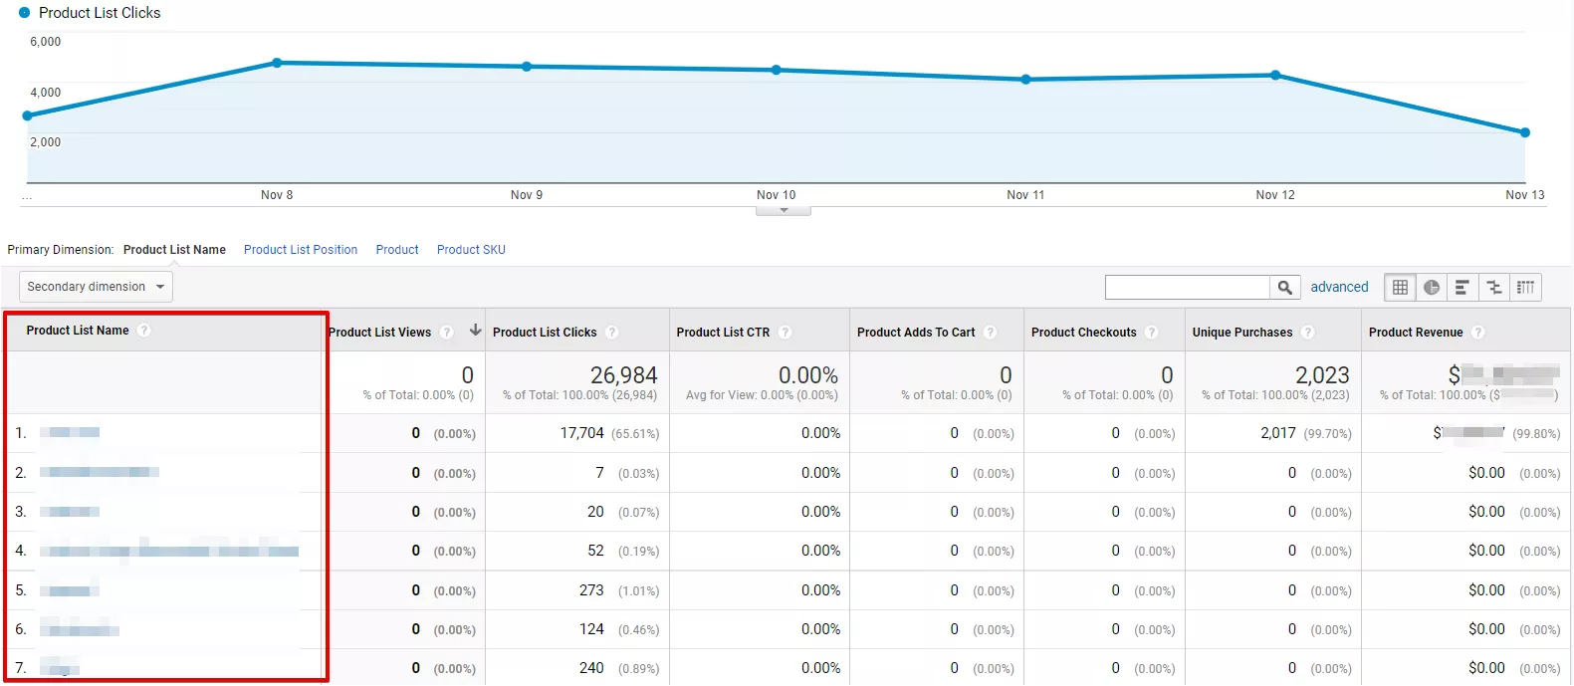This screenshot has height=686, width=1574.
Task: Click the Nov 11 chart data point
Action: (x=1026, y=80)
